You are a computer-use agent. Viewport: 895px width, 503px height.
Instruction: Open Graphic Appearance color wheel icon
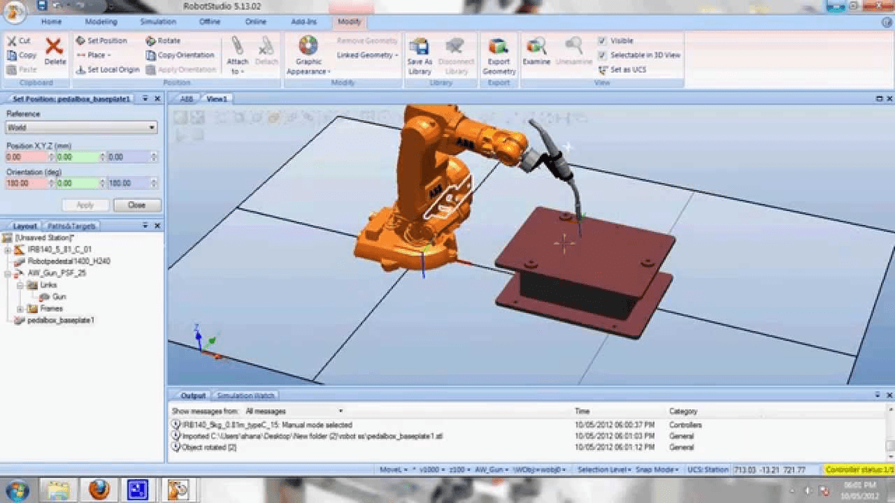(308, 46)
